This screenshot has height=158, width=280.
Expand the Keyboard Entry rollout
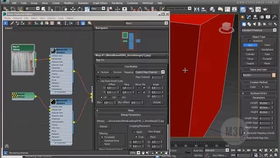coord(259,93)
